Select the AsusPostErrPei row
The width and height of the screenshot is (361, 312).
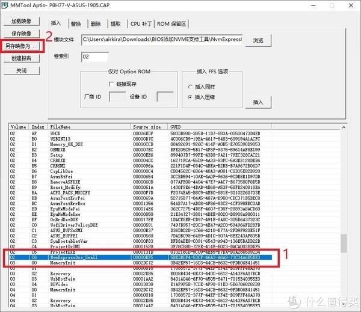click(x=140, y=198)
